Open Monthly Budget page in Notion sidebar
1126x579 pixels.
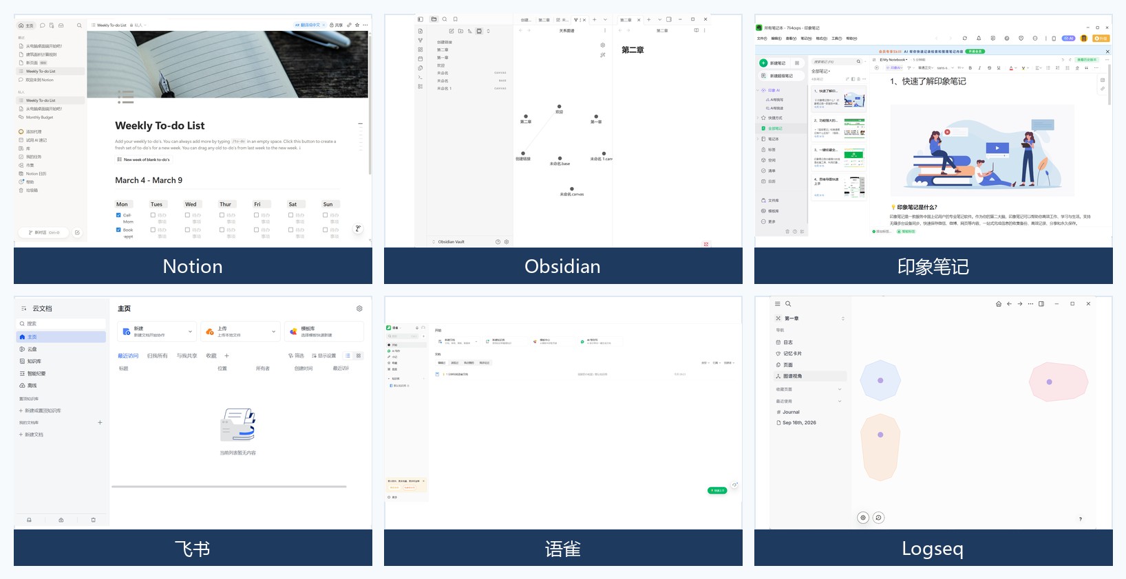click(x=39, y=118)
